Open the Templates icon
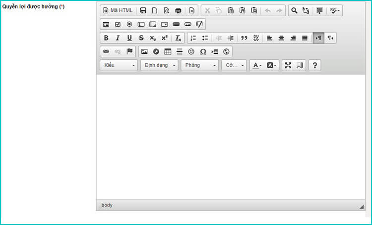The width and height of the screenshot is (372, 225). tap(191, 10)
